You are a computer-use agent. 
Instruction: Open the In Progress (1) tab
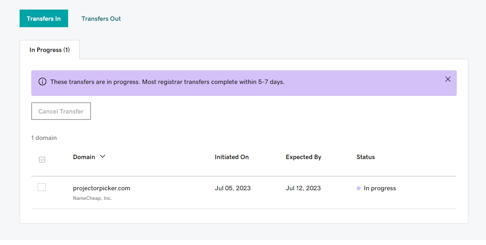[50, 50]
